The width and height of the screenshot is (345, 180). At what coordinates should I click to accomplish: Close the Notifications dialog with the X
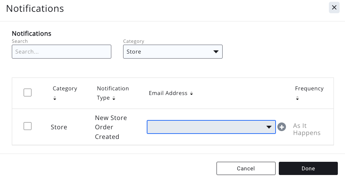[334, 7]
